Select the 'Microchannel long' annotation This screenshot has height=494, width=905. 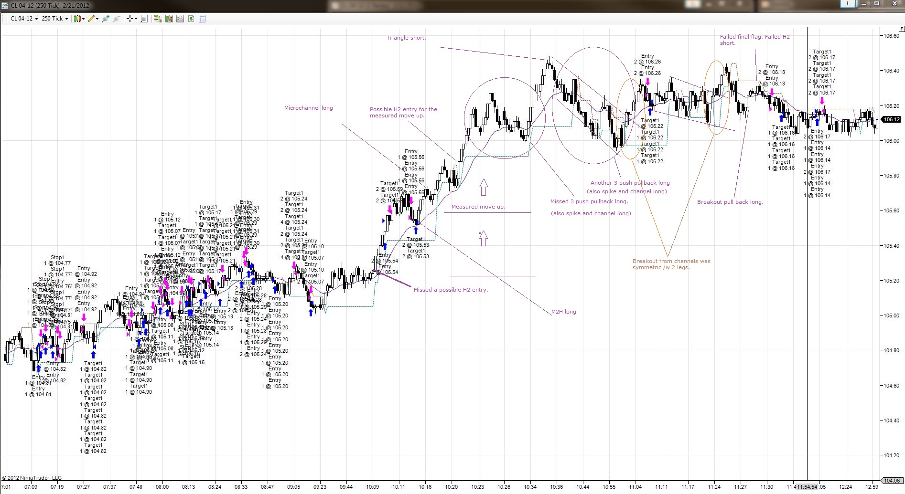click(x=309, y=108)
